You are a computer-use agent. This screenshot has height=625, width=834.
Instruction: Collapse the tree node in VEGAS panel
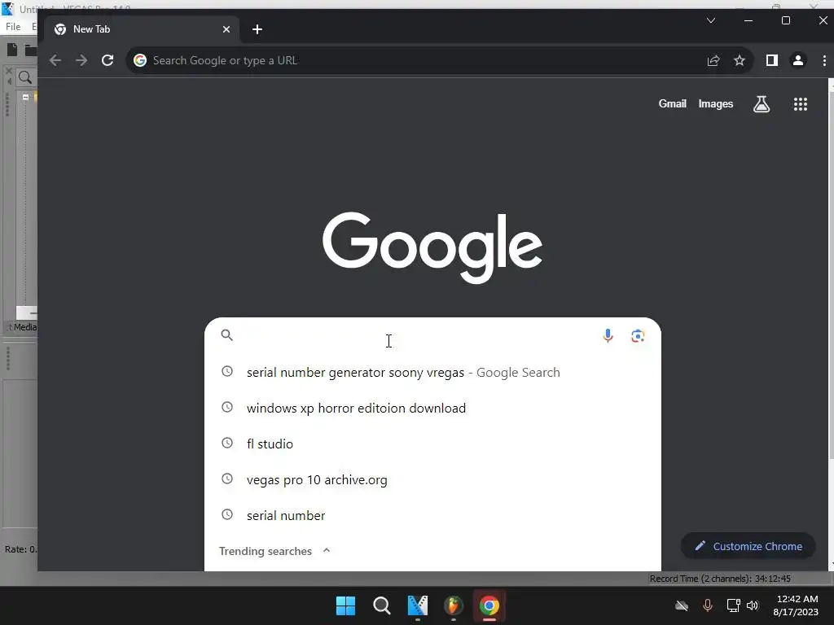tap(25, 97)
